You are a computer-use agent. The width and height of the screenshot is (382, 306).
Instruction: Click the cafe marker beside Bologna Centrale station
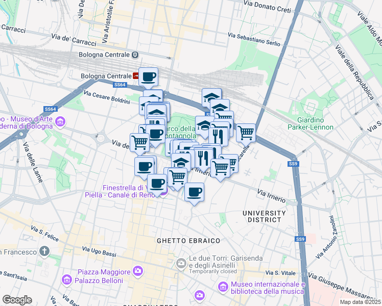[149, 78]
